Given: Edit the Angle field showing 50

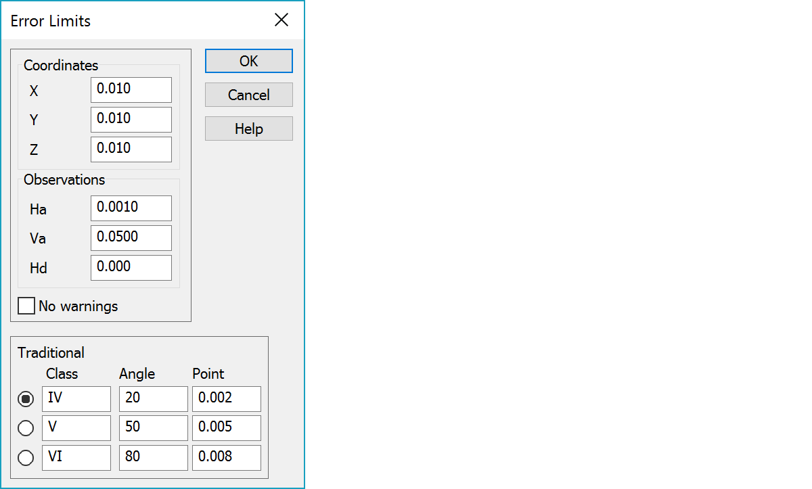Looking at the screenshot, I should (154, 428).
